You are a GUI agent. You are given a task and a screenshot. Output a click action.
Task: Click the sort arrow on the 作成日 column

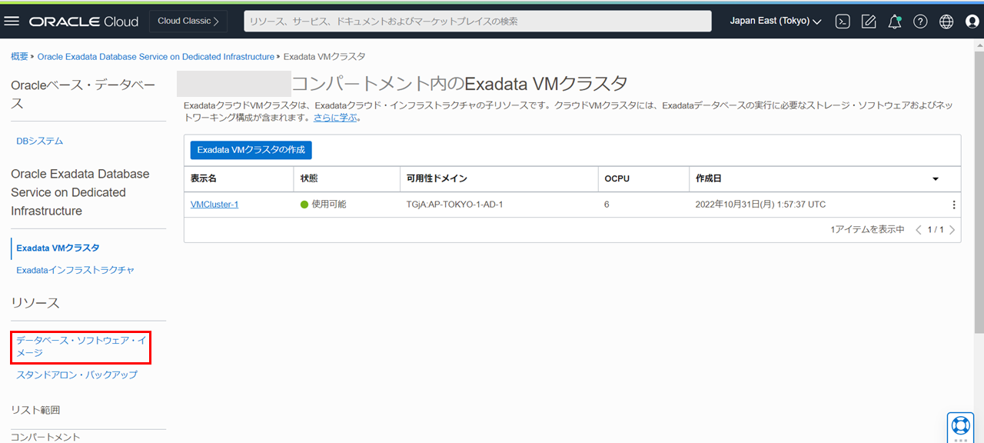[936, 179]
